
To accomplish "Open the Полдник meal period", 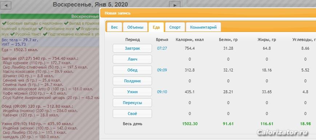I will (132, 81).
